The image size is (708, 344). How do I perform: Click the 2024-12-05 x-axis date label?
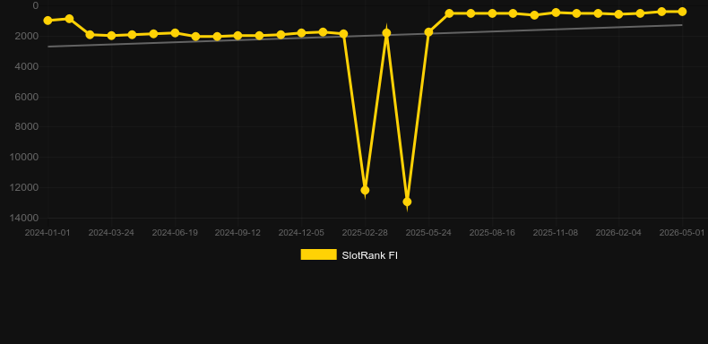[x=301, y=233]
